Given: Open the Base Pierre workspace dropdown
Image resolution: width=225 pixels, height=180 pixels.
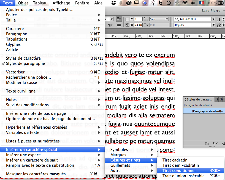Looking at the screenshot, I should (x=213, y=11).
